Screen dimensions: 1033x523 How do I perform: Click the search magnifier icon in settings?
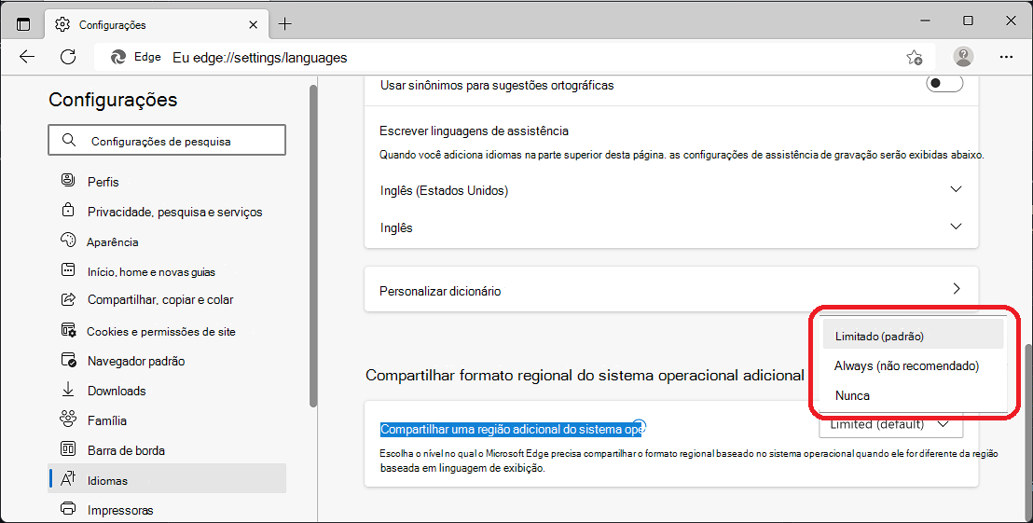point(68,140)
